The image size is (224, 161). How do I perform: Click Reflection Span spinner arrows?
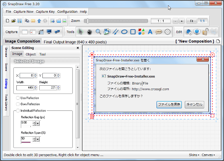[34, 139]
